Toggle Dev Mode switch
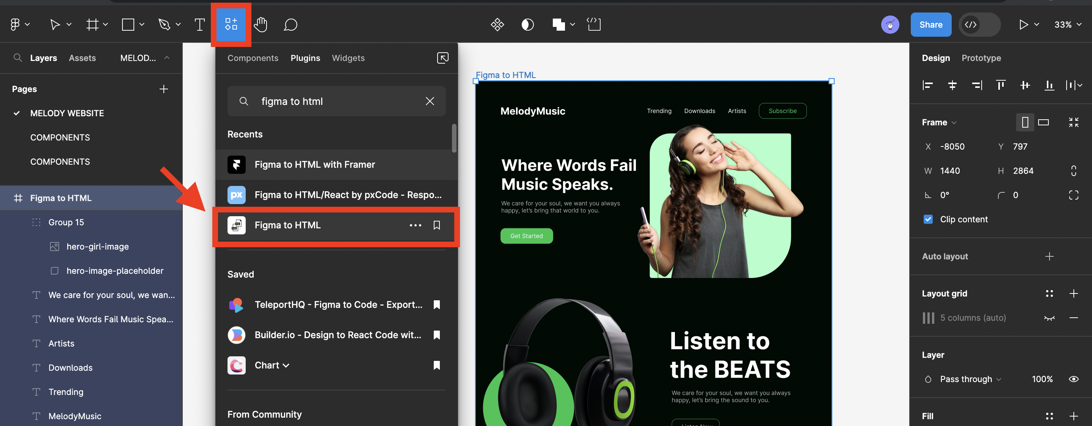Image resolution: width=1092 pixels, height=426 pixels. (x=979, y=25)
